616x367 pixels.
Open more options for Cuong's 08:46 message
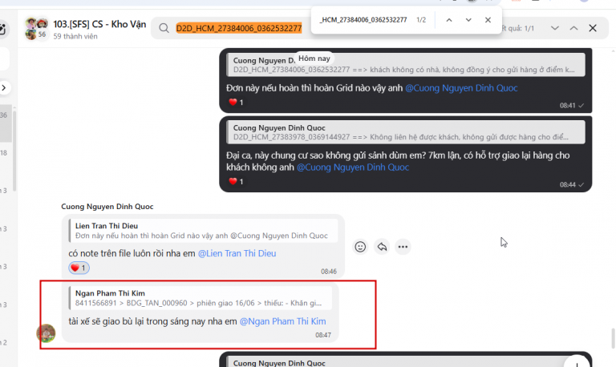tap(403, 247)
